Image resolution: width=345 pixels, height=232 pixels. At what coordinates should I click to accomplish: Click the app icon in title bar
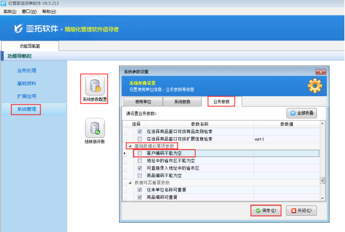(x=4, y=3)
